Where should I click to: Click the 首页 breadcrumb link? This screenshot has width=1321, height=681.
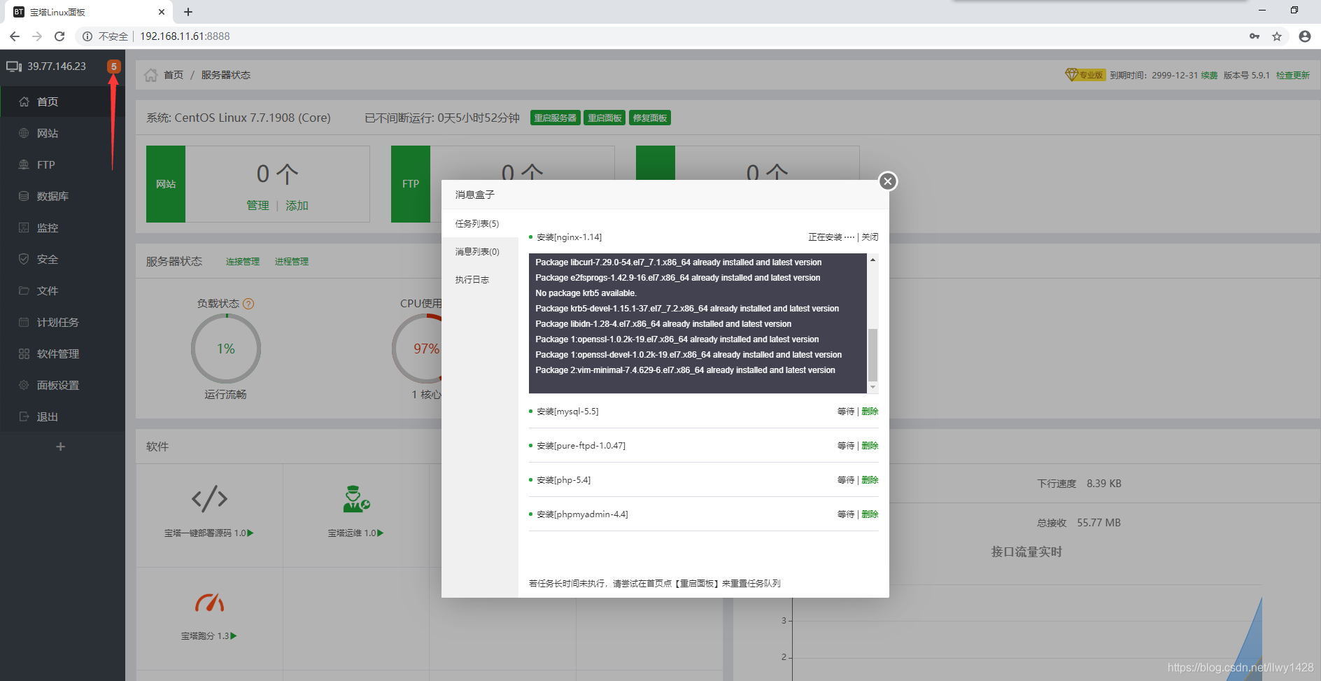coord(174,75)
